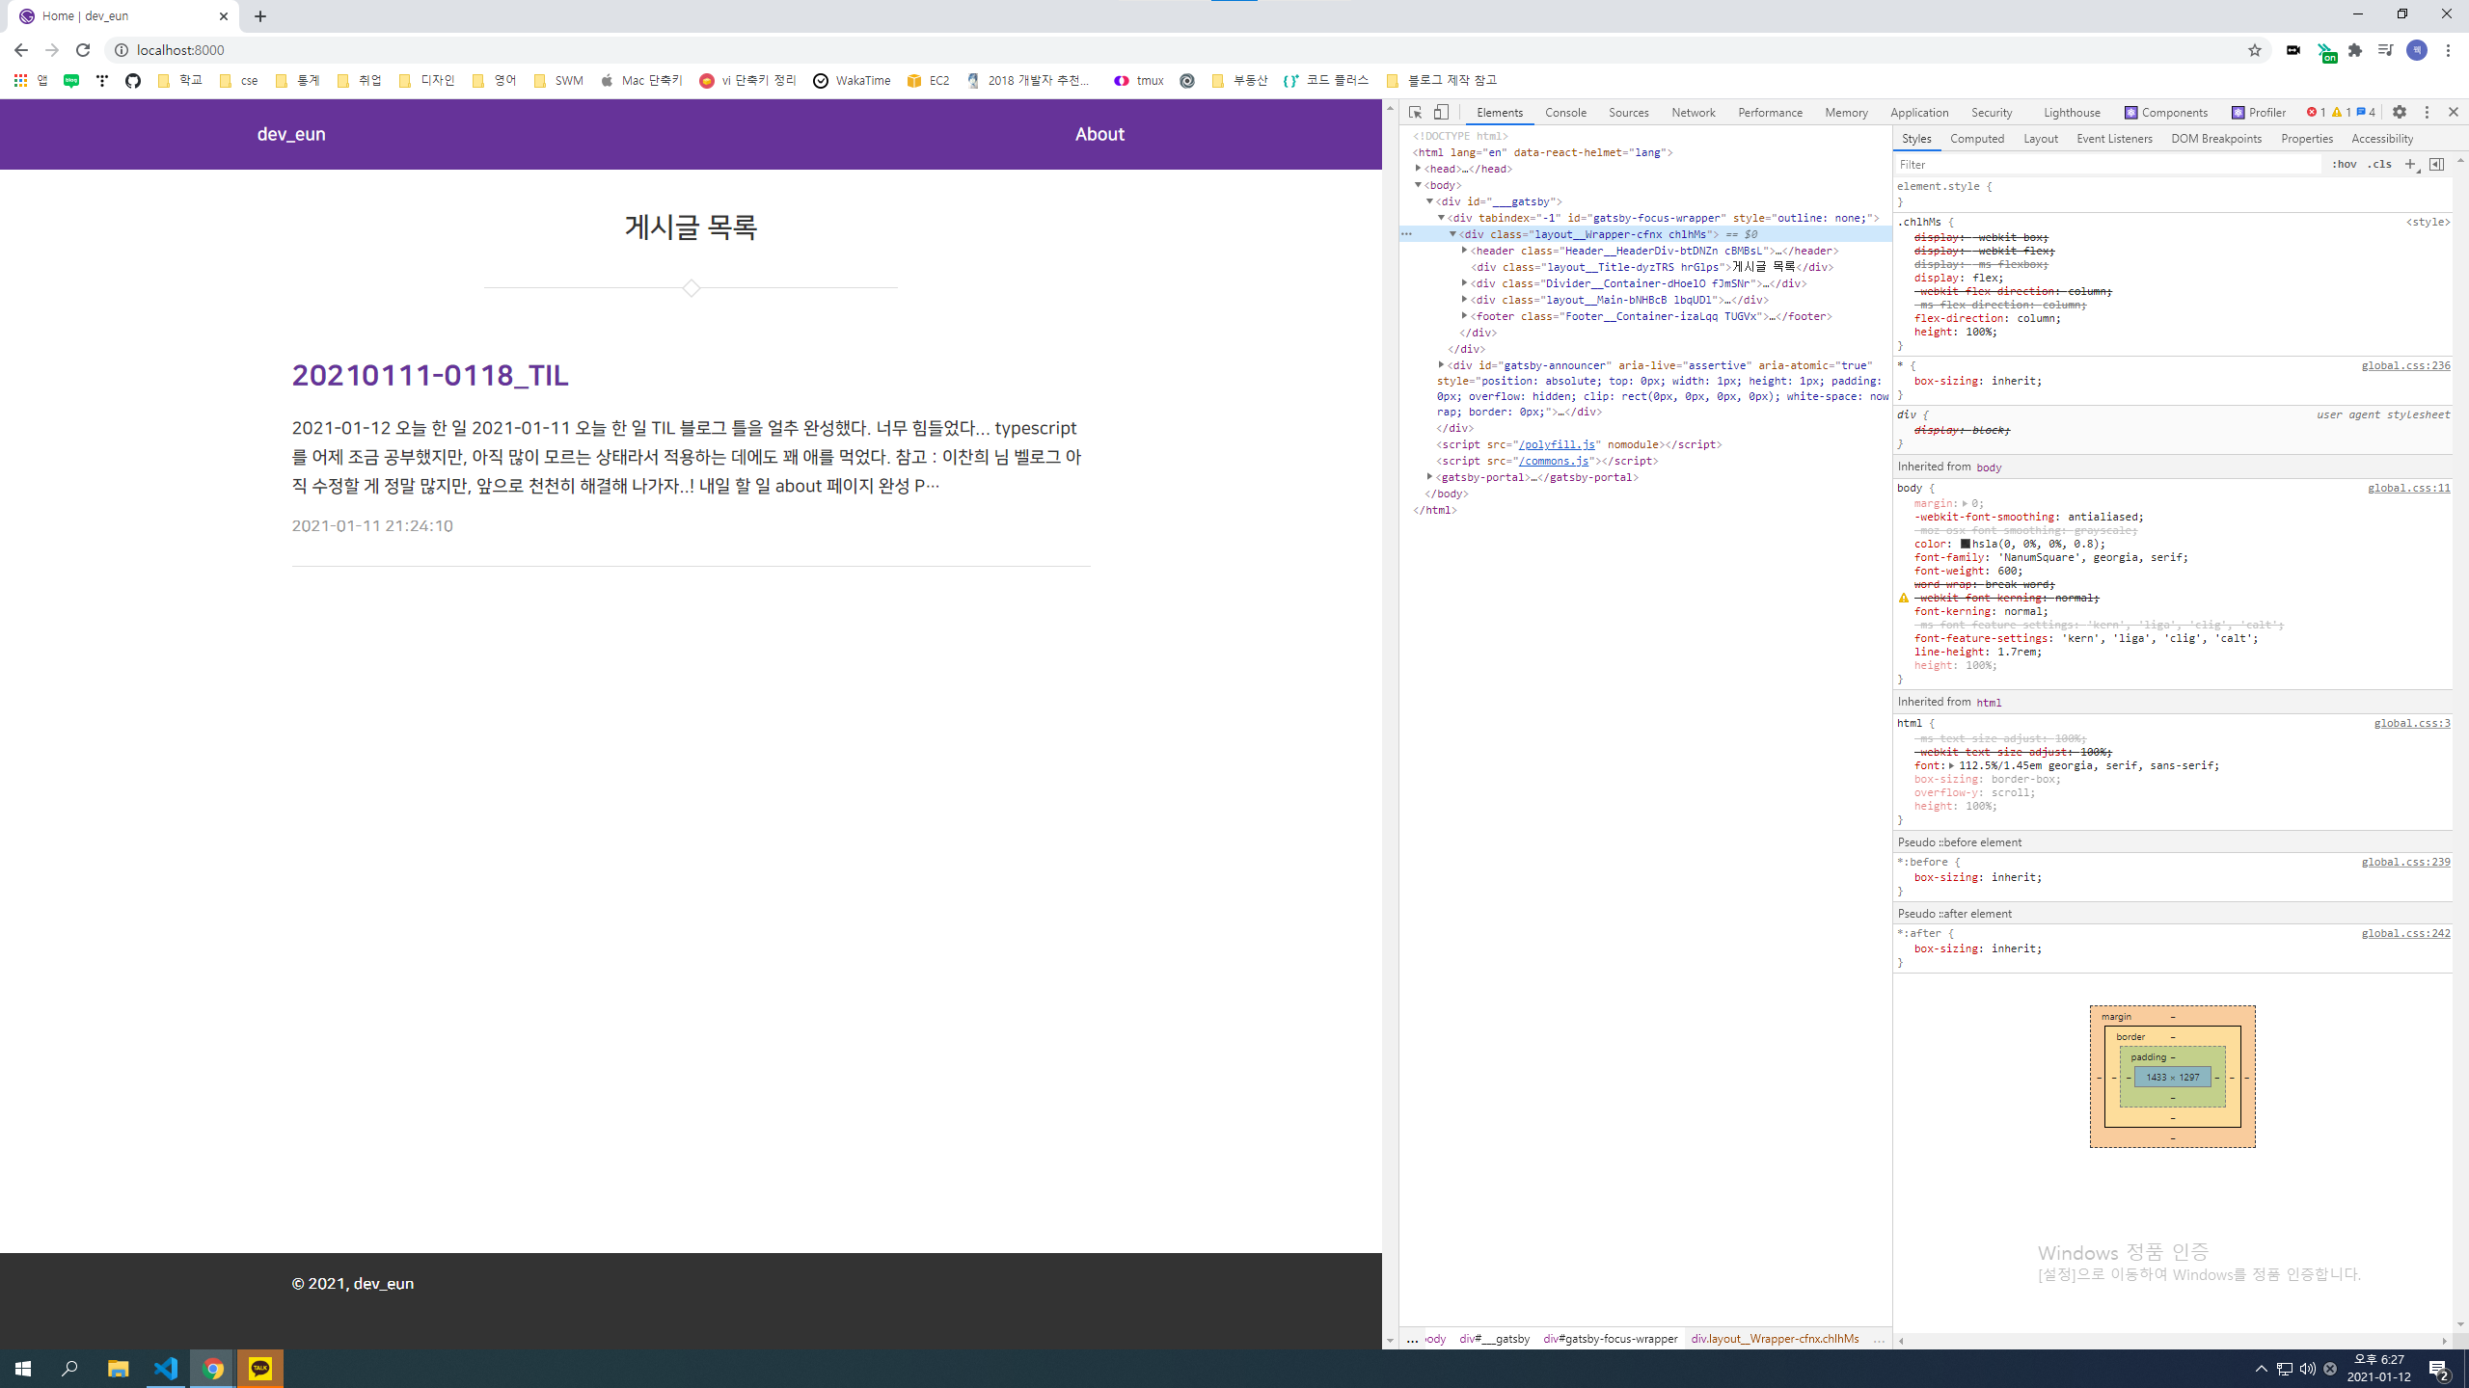Viewport: 2469px width, 1388px height.
Task: Expand the font shorthand property triangle
Action: [1951, 765]
